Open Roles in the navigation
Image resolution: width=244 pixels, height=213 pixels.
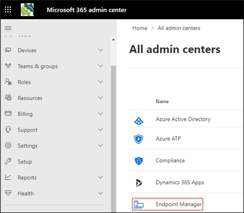tap(24, 82)
